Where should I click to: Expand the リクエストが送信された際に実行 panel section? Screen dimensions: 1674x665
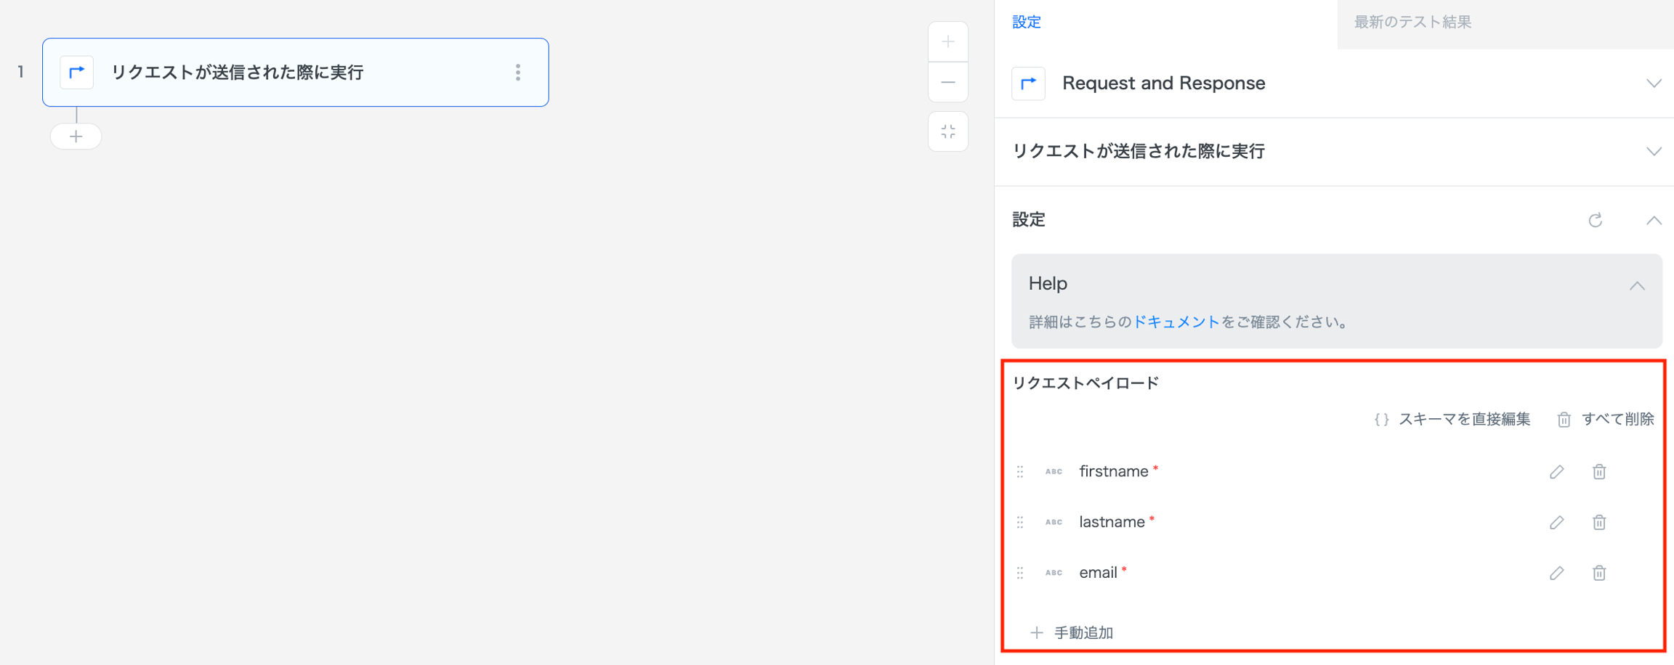click(x=1654, y=152)
